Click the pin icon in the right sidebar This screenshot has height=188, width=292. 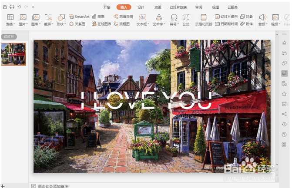click(x=284, y=43)
